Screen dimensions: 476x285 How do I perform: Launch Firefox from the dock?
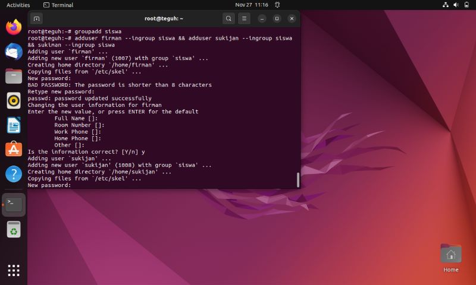[14, 27]
